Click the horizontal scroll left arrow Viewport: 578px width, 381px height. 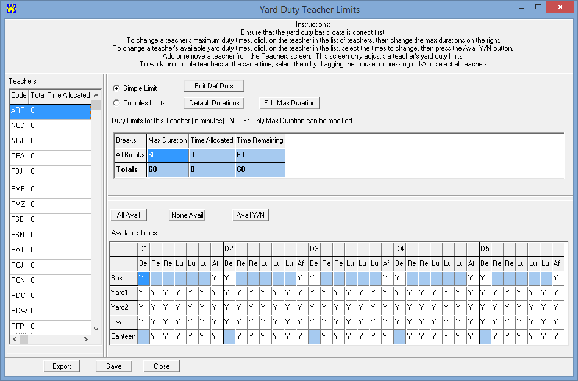click(15, 339)
